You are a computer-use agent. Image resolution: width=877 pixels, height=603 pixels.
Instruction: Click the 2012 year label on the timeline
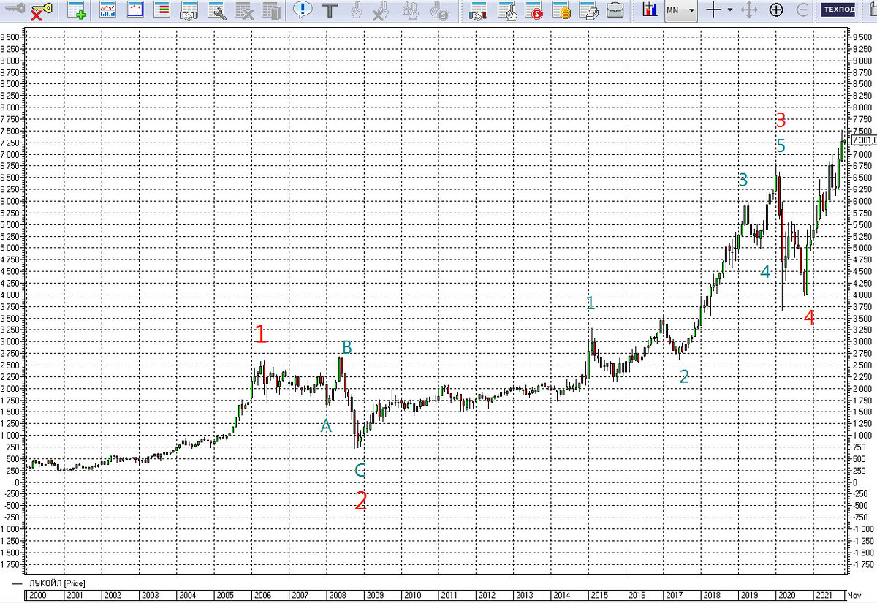pyautogui.click(x=486, y=596)
